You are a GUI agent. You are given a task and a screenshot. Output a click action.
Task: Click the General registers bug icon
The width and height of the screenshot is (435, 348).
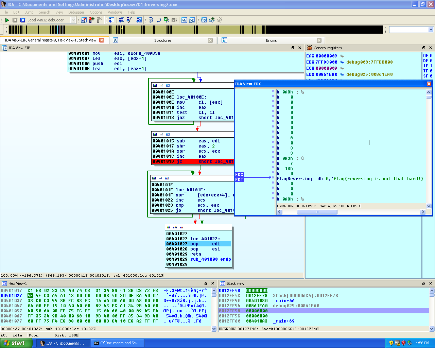tap(310, 48)
